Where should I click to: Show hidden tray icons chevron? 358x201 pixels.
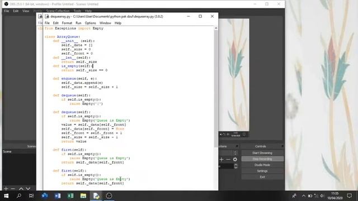(x=304, y=196)
